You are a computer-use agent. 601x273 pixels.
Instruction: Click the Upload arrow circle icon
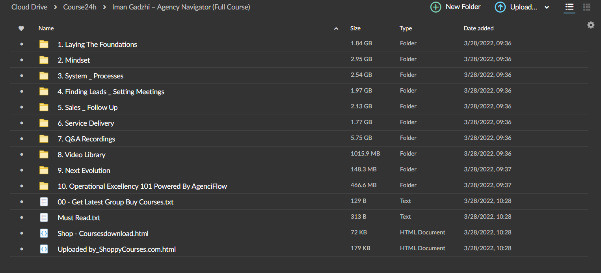500,7
